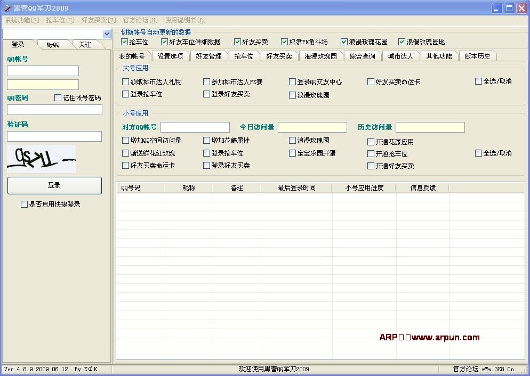
Task: Check 赠送鲜花红玫瑰 option
Action: pos(125,153)
